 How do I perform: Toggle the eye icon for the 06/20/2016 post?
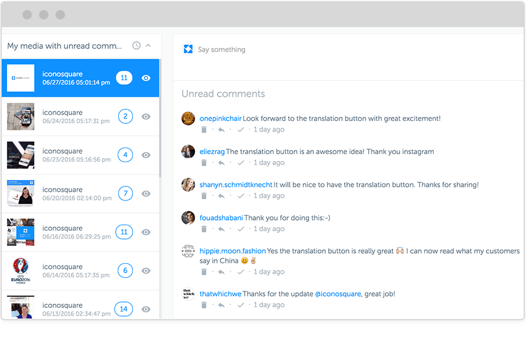pyautogui.click(x=146, y=193)
